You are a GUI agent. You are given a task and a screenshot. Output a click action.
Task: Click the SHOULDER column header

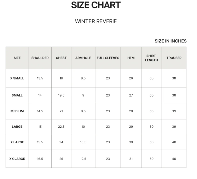click(40, 58)
